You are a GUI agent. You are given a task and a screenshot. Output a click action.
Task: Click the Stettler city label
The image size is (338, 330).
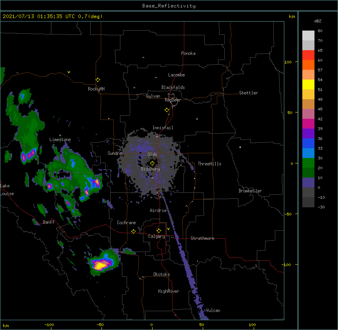(x=249, y=93)
